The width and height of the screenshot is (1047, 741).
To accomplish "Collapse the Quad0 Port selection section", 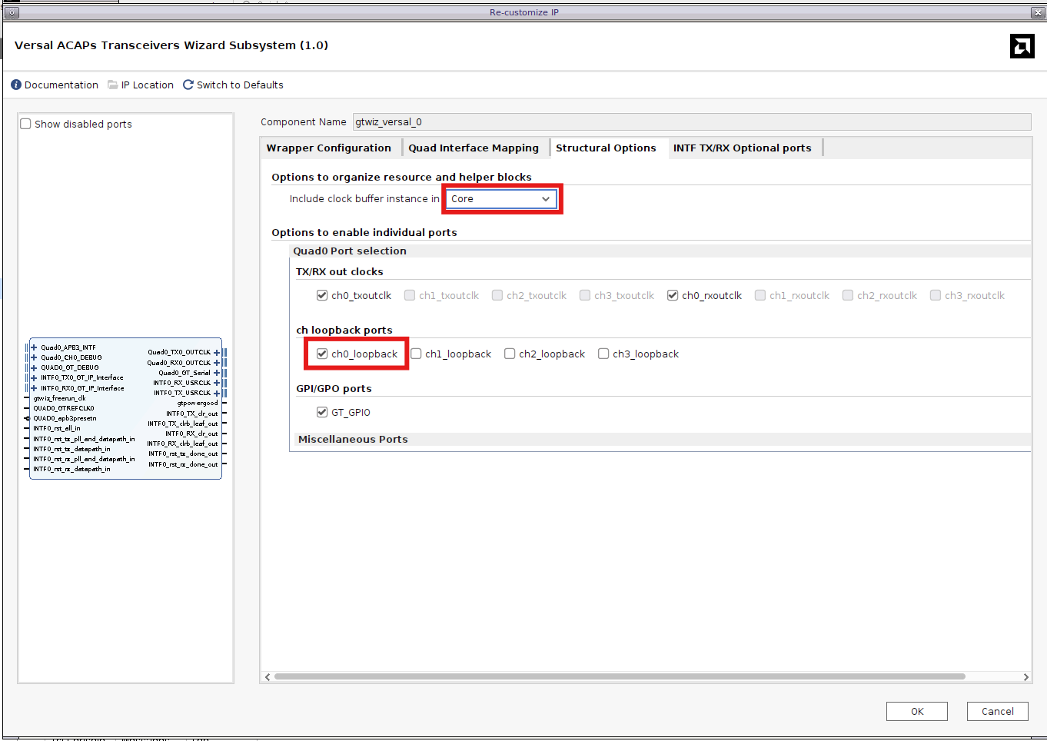I will [x=350, y=251].
